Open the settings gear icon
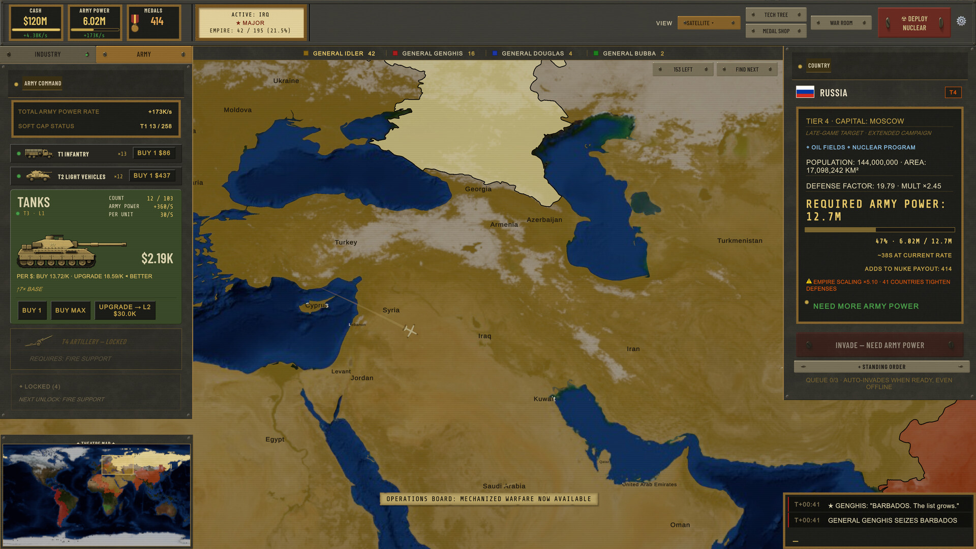 [x=961, y=21]
